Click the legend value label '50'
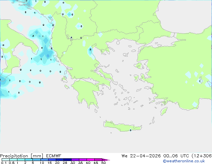 tap(104, 163)
